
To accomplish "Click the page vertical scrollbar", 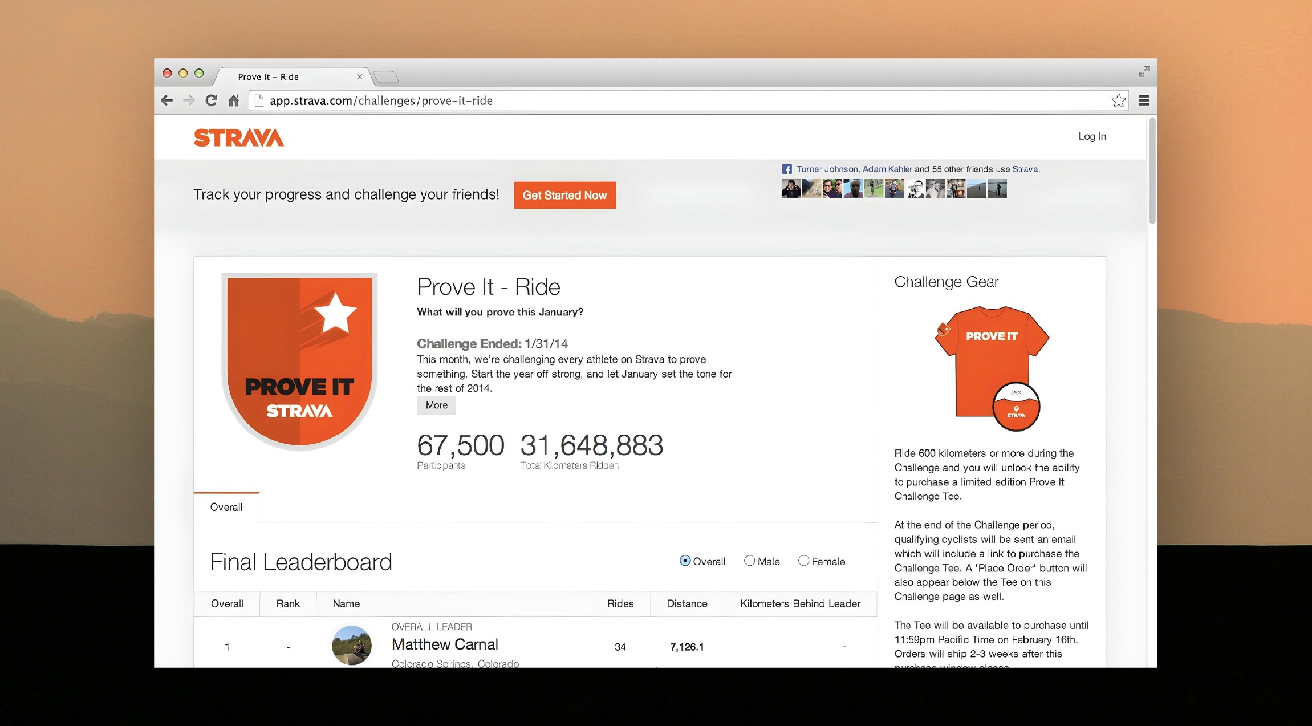I will [x=1152, y=171].
